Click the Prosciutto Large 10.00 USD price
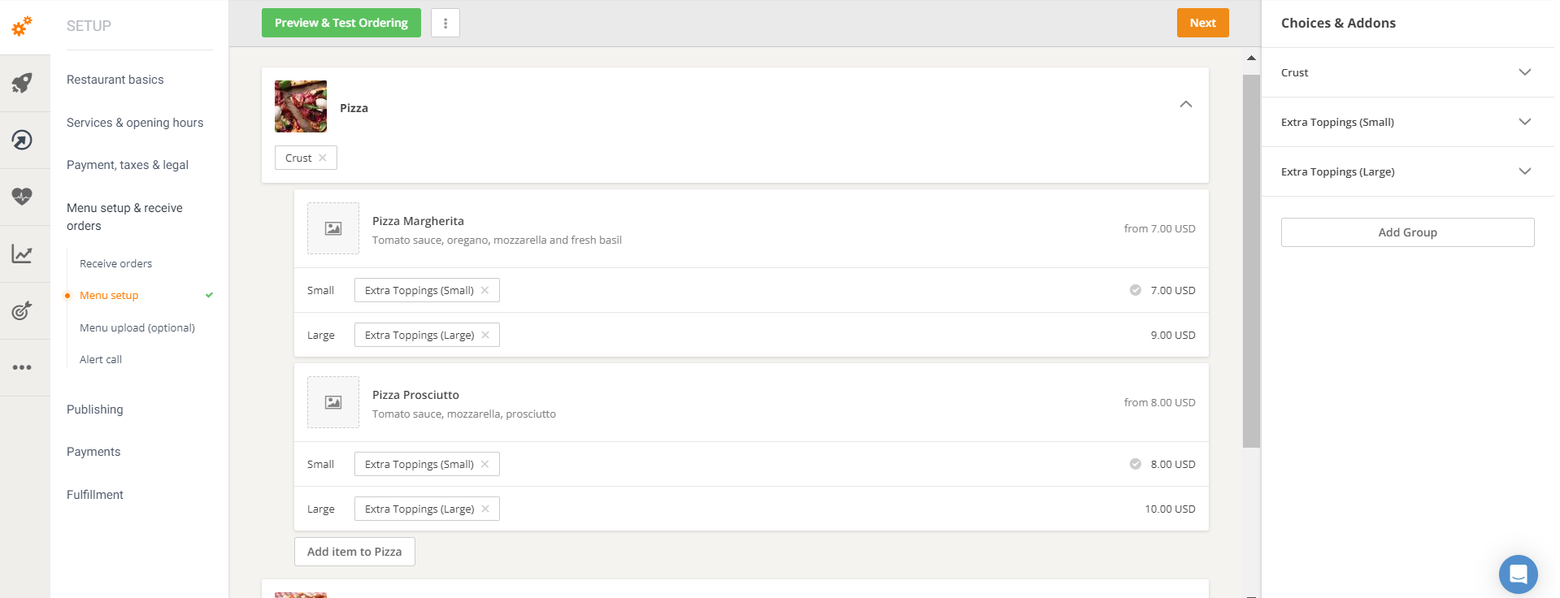1560x598 pixels. pyautogui.click(x=1170, y=509)
